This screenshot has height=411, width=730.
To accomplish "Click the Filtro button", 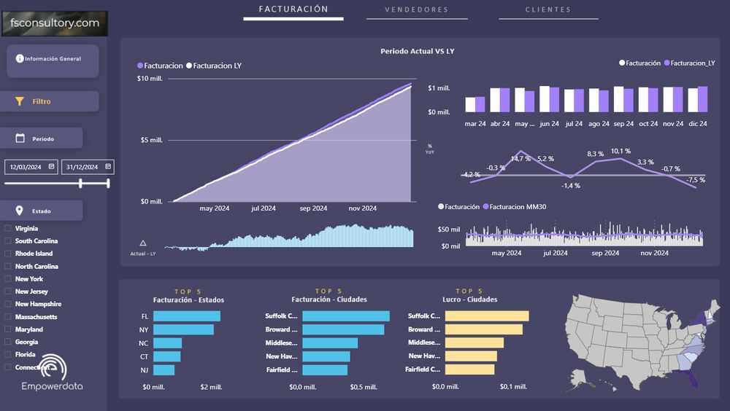I will 50,101.
